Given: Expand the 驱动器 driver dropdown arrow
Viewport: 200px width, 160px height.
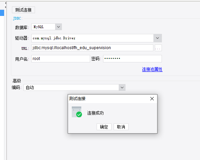Looking at the screenshot, I should [x=157, y=38].
